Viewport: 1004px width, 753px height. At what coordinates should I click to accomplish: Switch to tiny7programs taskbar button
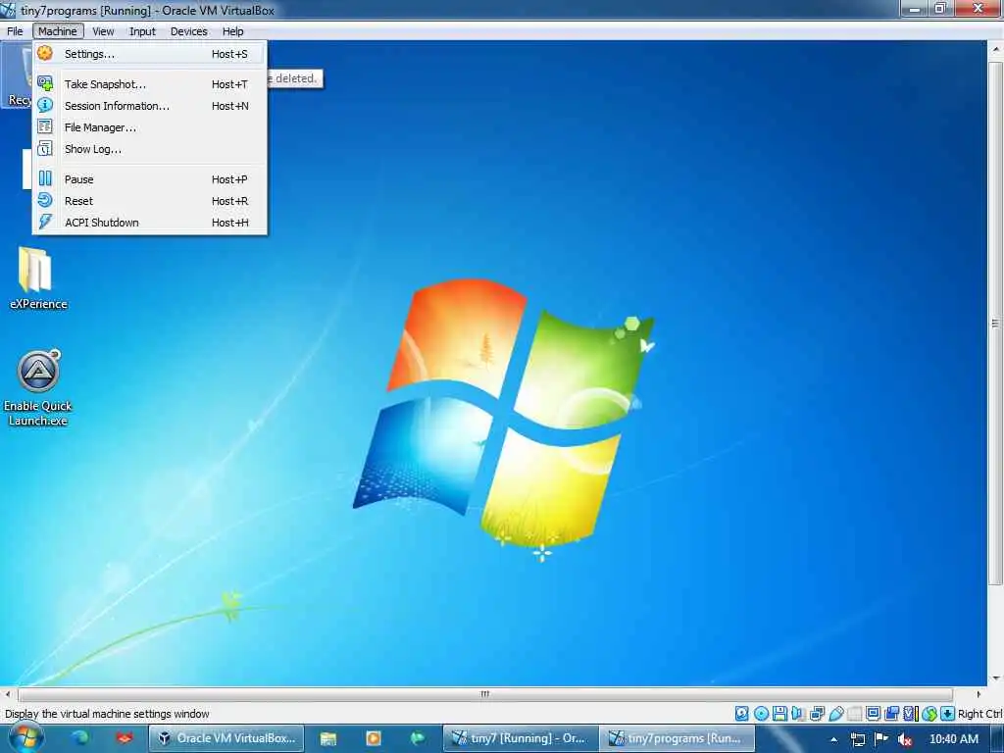click(x=677, y=738)
